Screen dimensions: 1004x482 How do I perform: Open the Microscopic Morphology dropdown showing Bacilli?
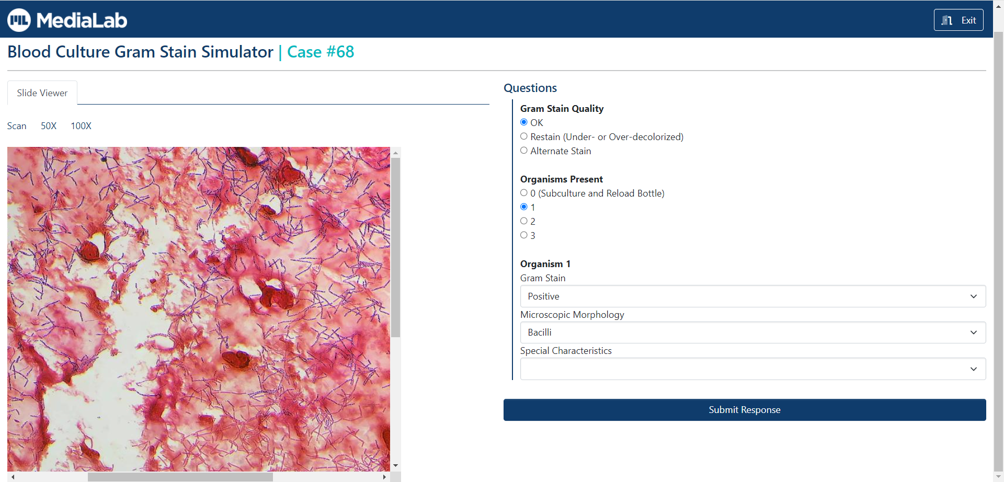[753, 332]
